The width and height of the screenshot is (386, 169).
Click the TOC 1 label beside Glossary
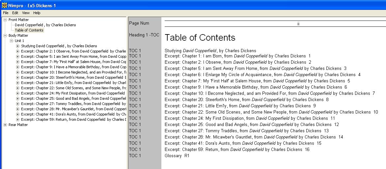pos(135,156)
